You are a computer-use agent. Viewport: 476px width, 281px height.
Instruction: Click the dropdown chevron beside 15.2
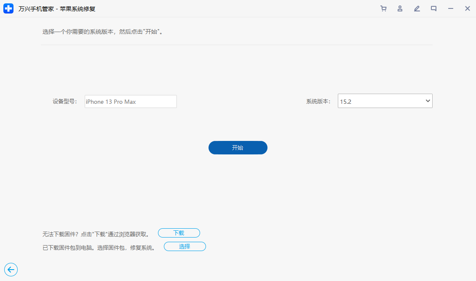click(x=427, y=101)
